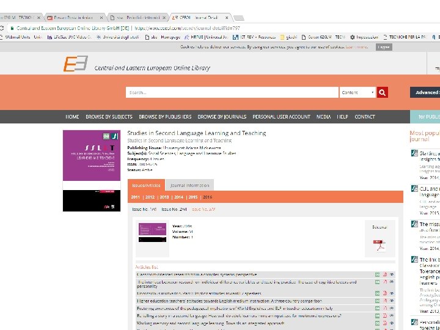Open BROWSE BY JOURNALS menu
Image resolution: width=440 pixels, height=330 pixels.
[222, 117]
